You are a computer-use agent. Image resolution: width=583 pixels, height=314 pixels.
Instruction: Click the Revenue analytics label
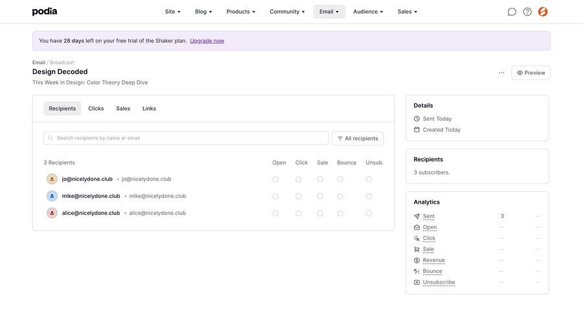434,260
